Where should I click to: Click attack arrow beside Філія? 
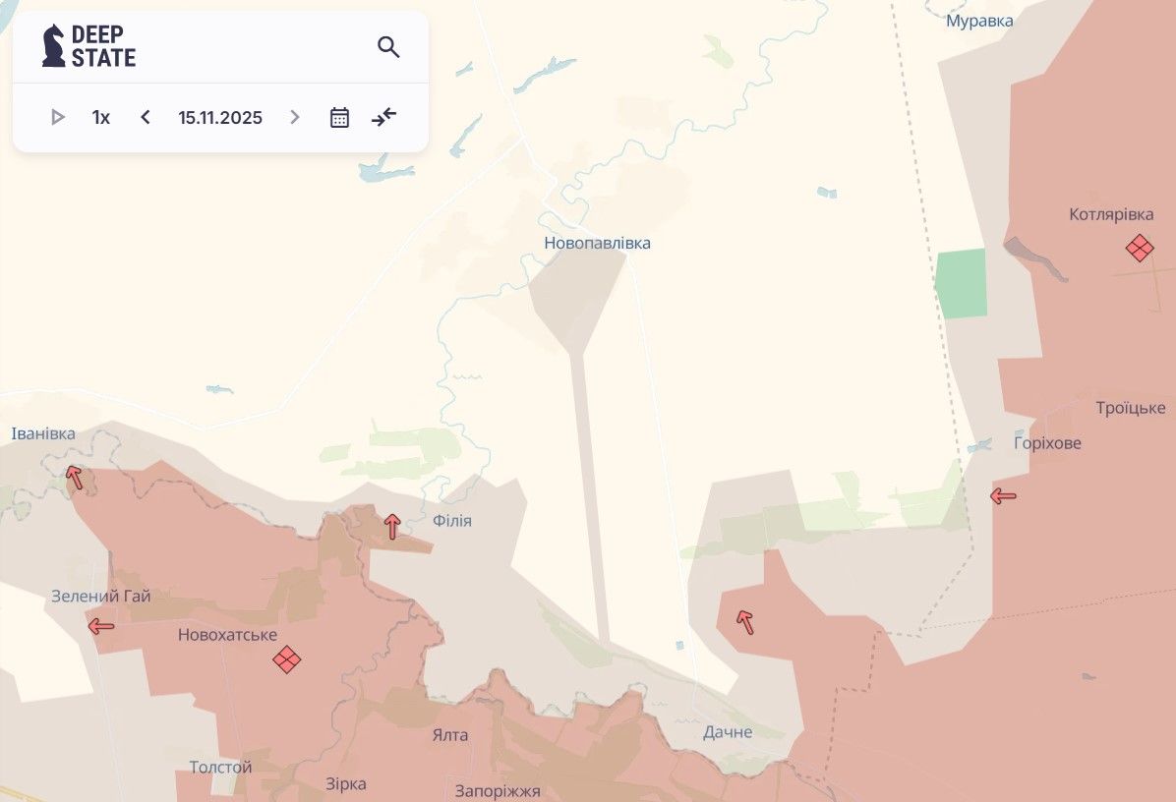coord(392,527)
